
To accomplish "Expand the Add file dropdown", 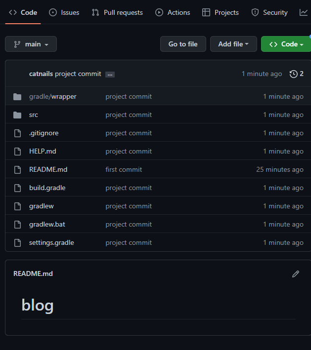I will [233, 44].
